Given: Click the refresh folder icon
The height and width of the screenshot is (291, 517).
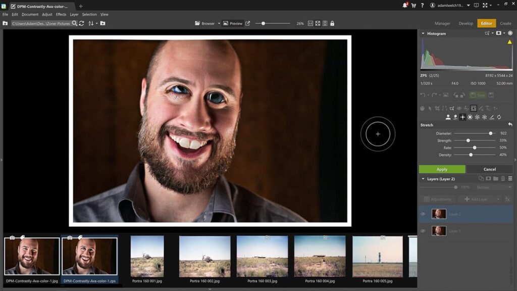Looking at the screenshot, I should (x=81, y=23).
